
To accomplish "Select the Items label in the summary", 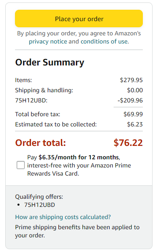I will (24, 80).
